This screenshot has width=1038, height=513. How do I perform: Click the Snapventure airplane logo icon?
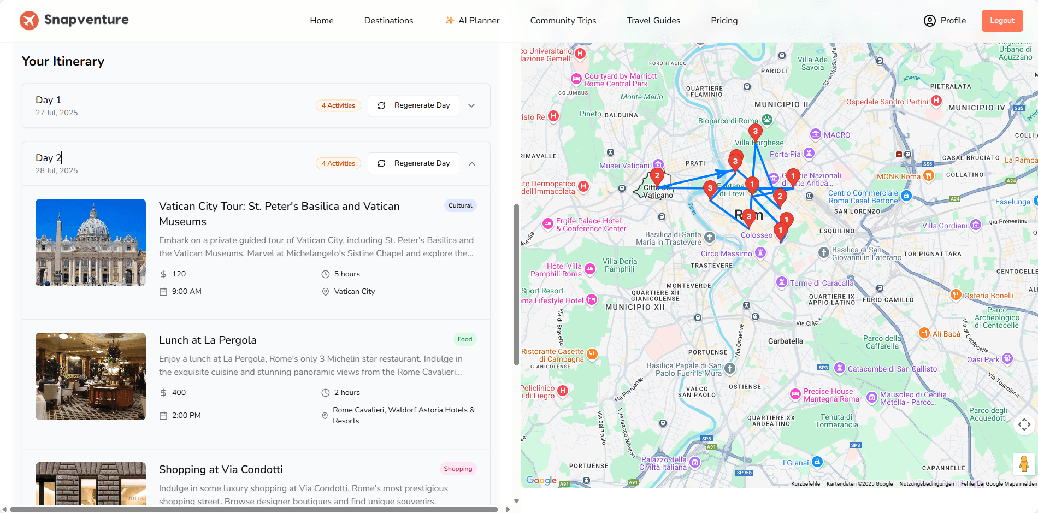(x=29, y=20)
